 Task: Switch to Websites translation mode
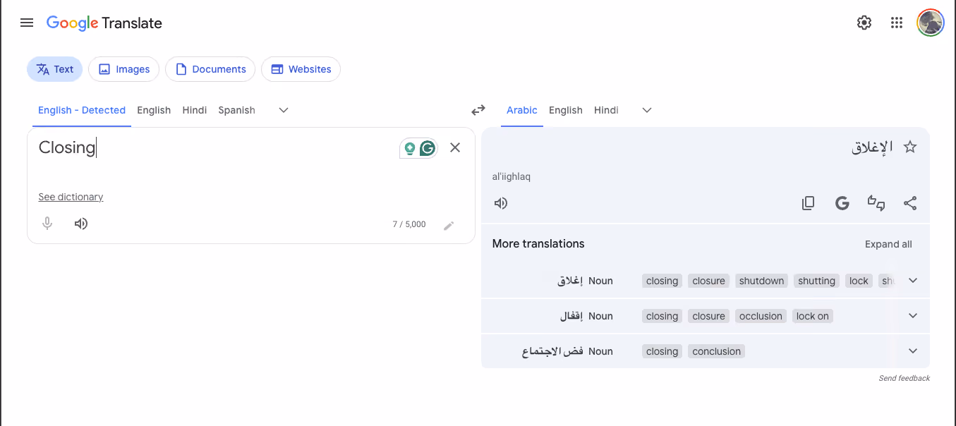301,69
